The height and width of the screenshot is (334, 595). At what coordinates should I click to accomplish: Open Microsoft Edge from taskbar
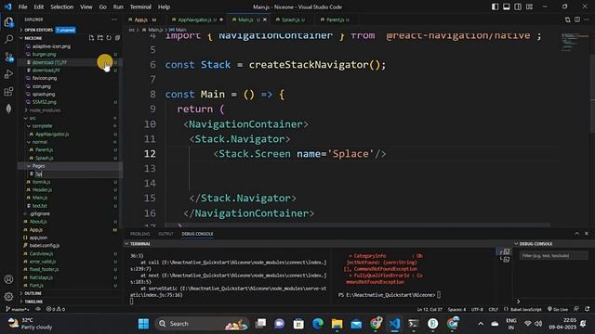pyautogui.click(x=318, y=324)
